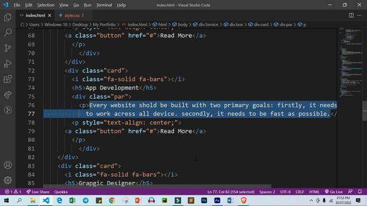This screenshot has height=206, width=367.
Task: Open the Accounts menu icon
Action: coord(7,165)
